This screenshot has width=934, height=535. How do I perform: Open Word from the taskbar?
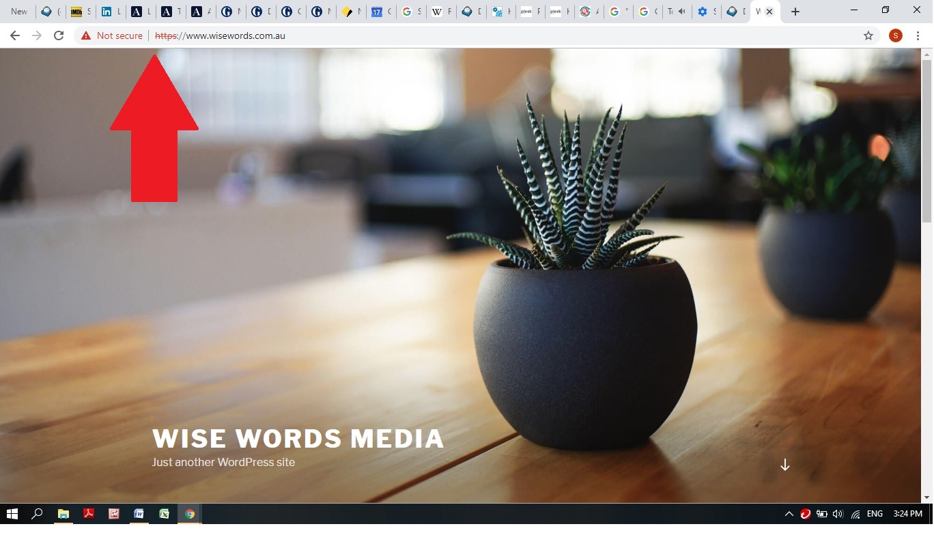[139, 514]
